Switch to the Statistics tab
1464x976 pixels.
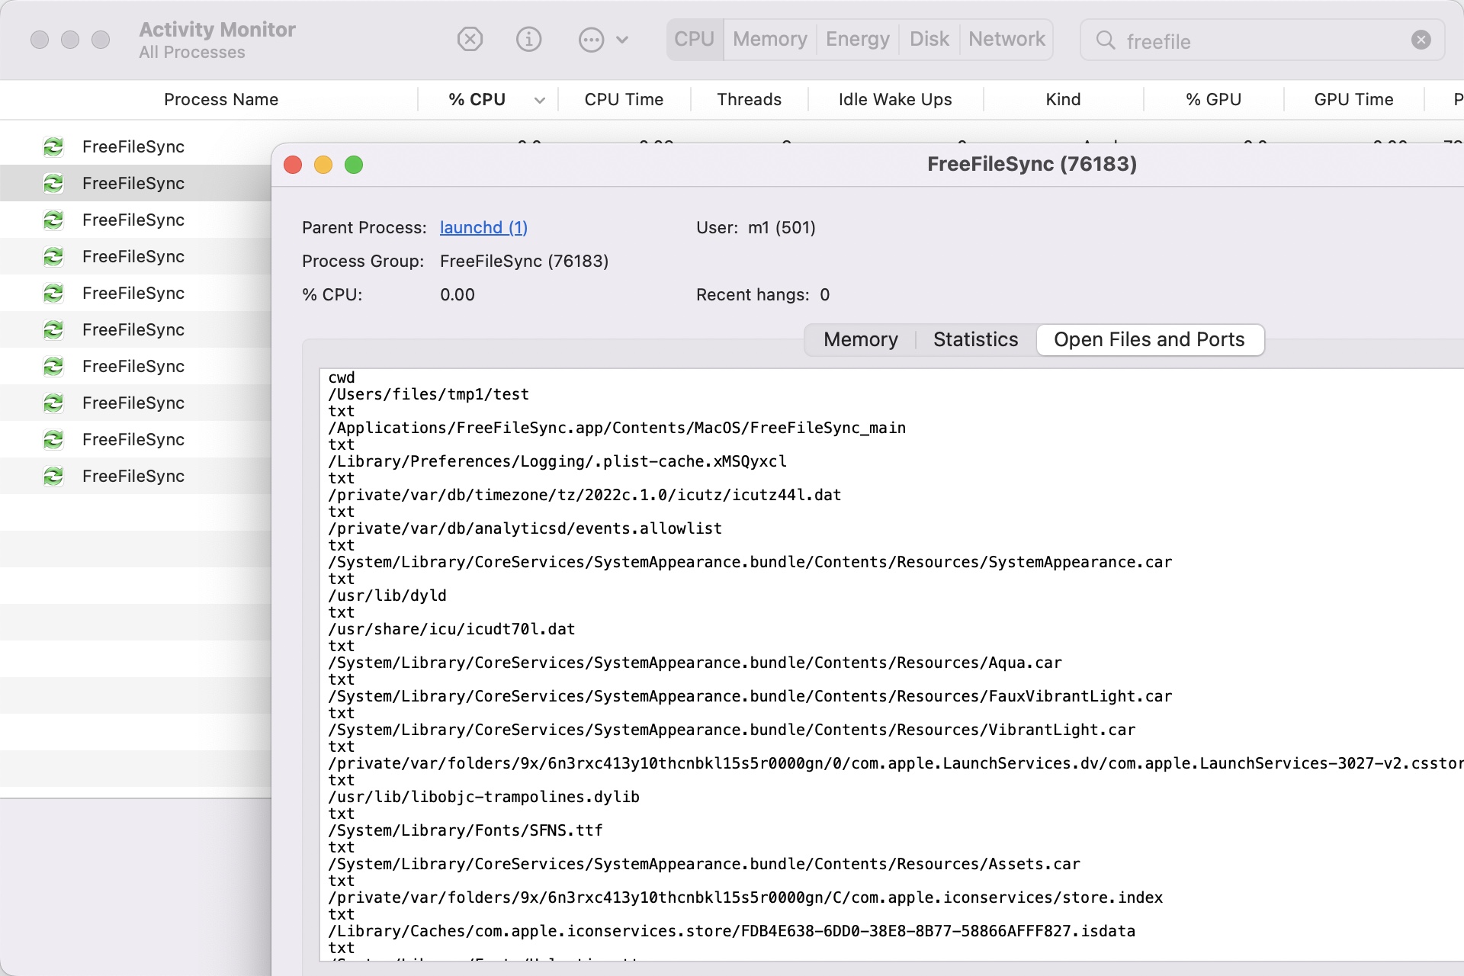(x=975, y=339)
